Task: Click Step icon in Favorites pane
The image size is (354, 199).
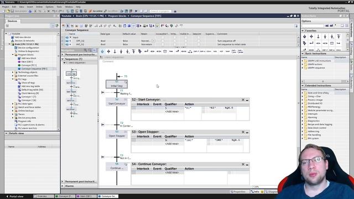Action: pyautogui.click(x=311, y=36)
